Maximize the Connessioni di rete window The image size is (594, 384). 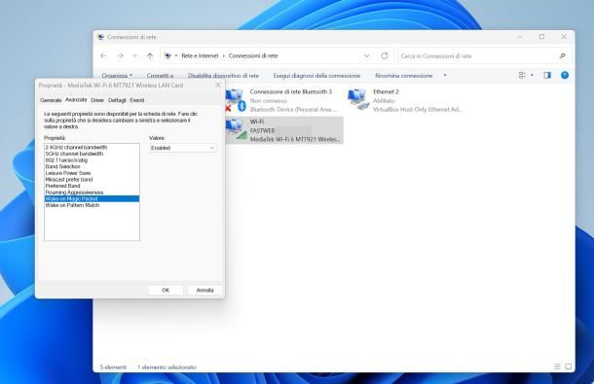click(541, 37)
